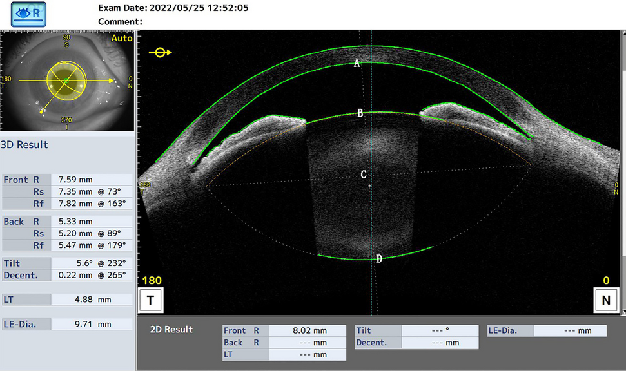The height and width of the screenshot is (371, 626).
Task: Select Back Rf value 5.47 mm @ 179°
Action: point(92,245)
